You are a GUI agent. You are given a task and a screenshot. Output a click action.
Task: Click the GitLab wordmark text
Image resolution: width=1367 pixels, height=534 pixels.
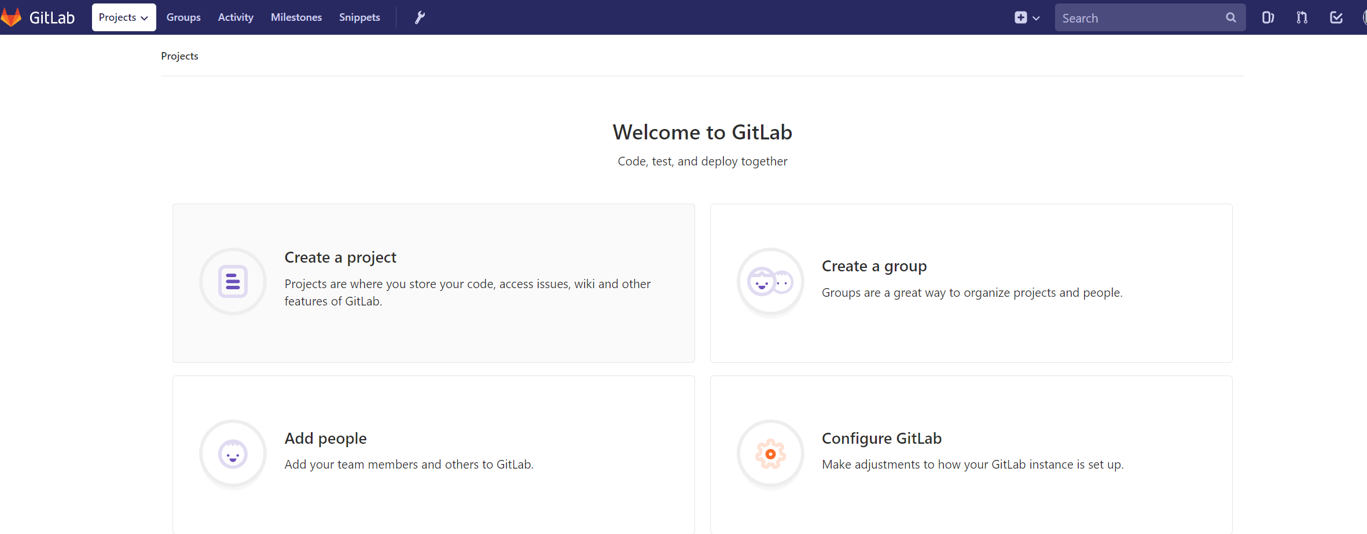tap(52, 18)
